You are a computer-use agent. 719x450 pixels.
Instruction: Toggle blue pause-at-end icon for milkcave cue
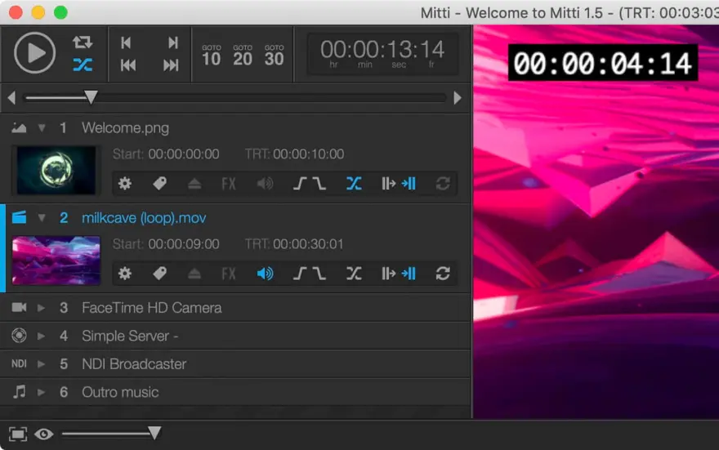point(409,274)
